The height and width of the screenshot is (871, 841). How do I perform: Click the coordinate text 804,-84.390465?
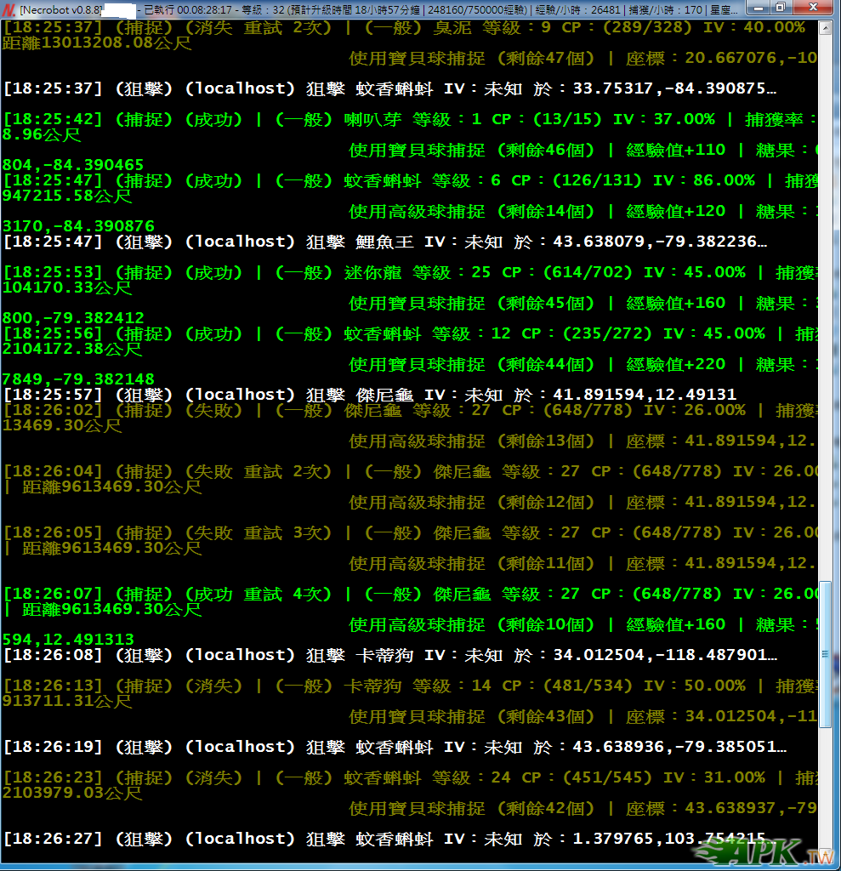[x=73, y=164]
